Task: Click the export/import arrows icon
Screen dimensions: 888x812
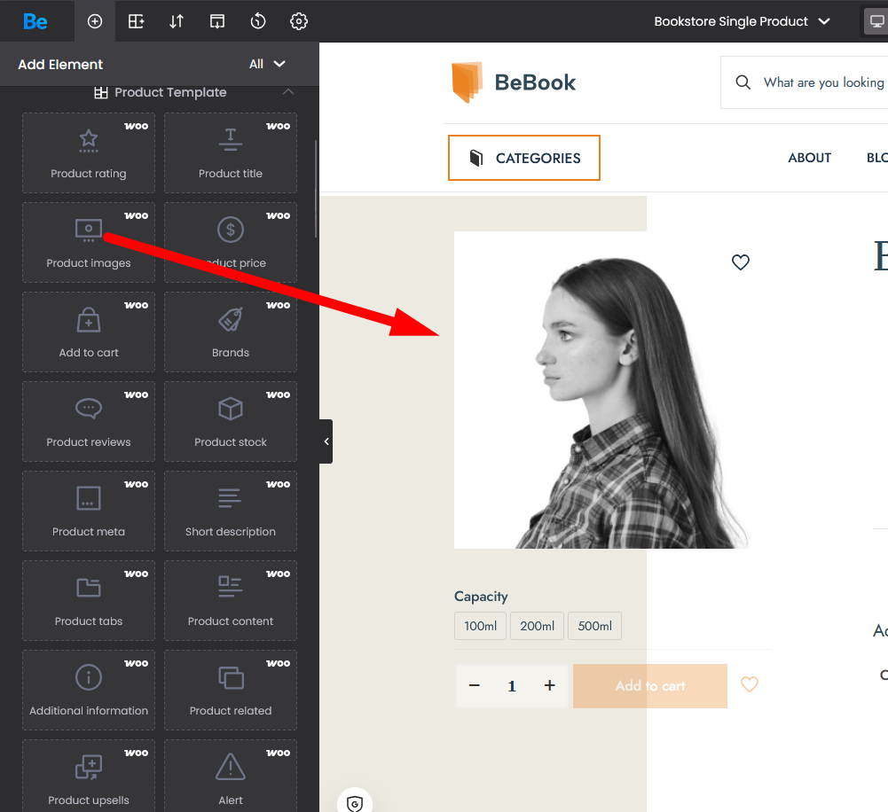Action: [x=177, y=21]
